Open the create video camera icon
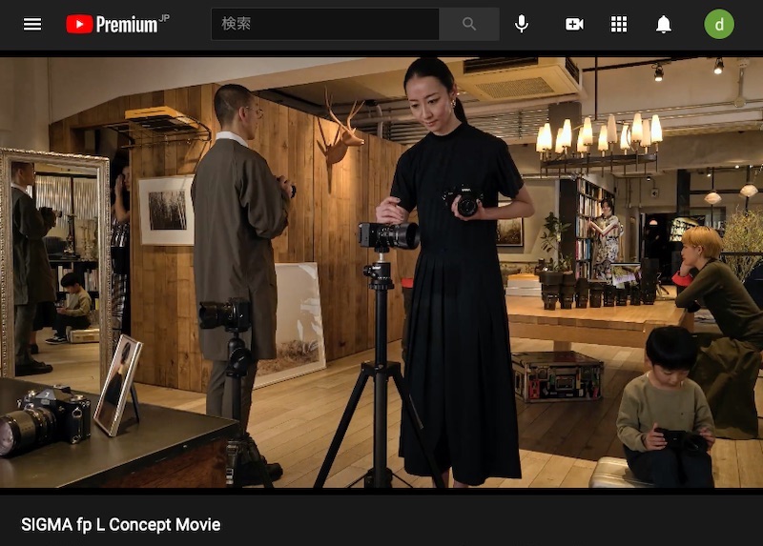The width and height of the screenshot is (763, 546). click(x=574, y=24)
